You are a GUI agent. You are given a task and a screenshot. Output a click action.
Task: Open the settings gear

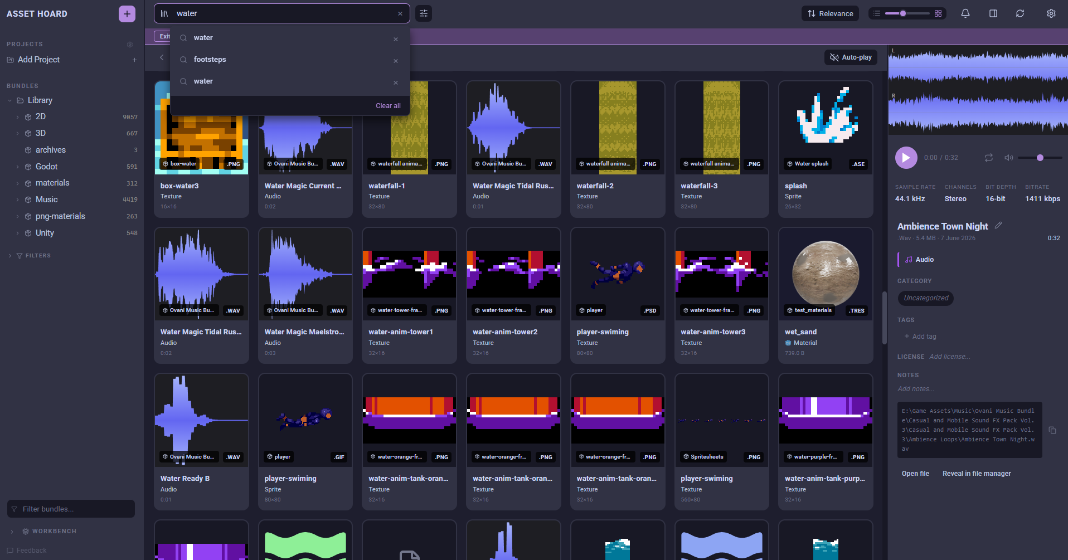pyautogui.click(x=1051, y=13)
